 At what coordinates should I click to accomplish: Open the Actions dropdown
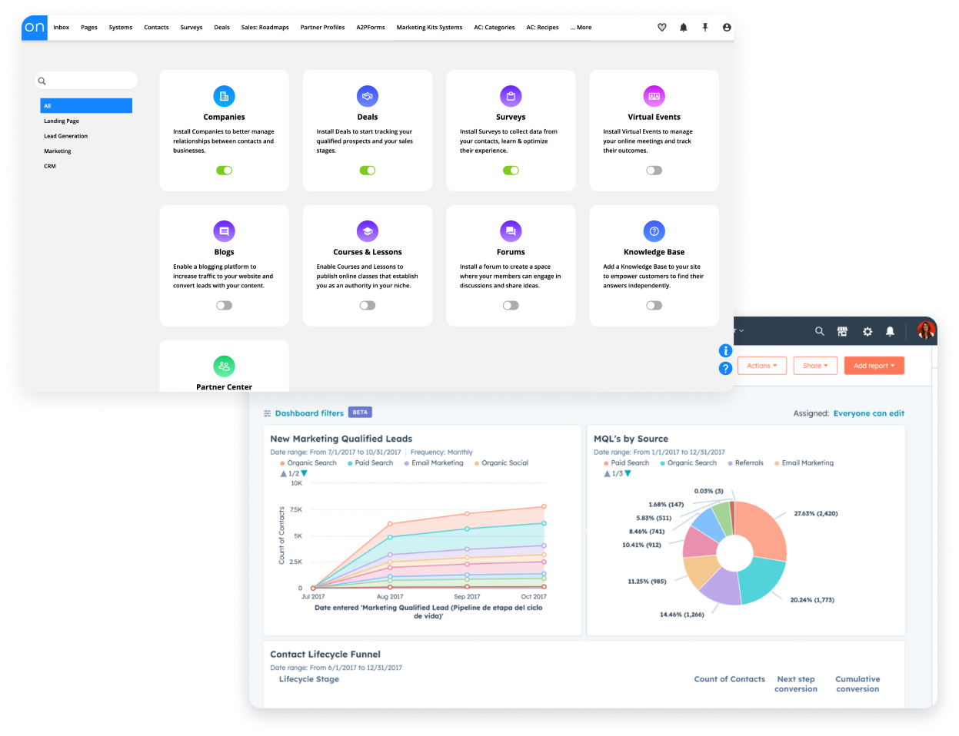coord(761,365)
